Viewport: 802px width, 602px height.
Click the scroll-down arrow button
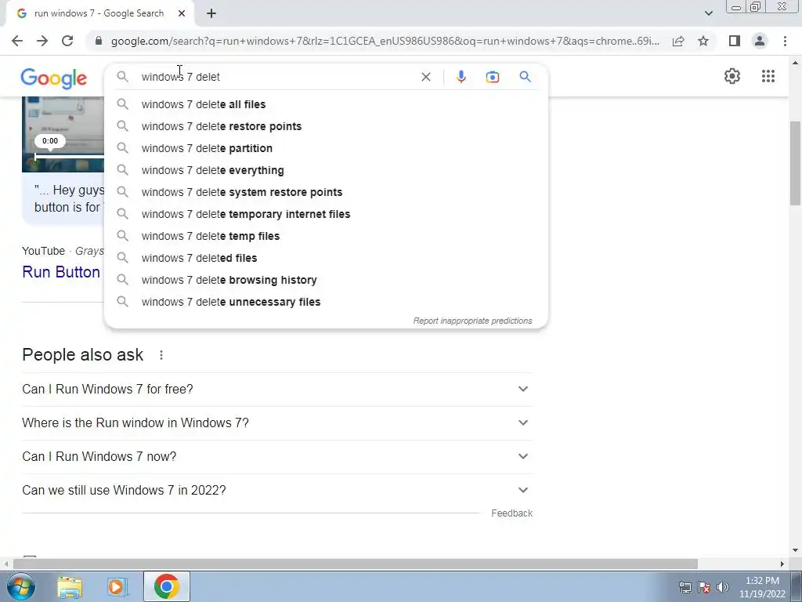click(x=795, y=551)
